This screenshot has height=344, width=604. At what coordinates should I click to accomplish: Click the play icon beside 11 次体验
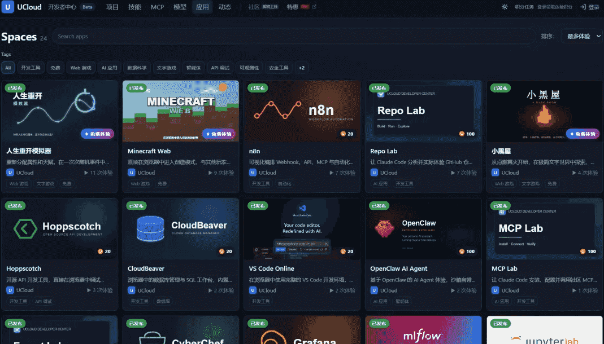coord(86,173)
